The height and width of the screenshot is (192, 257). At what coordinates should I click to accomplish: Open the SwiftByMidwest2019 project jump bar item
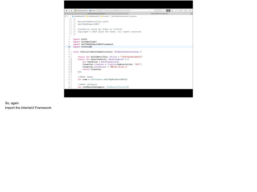click(x=79, y=16)
